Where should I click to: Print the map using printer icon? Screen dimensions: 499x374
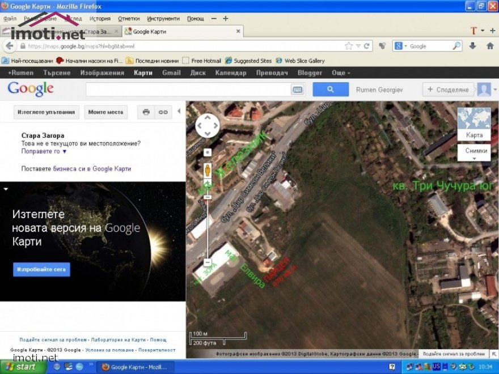point(146,112)
